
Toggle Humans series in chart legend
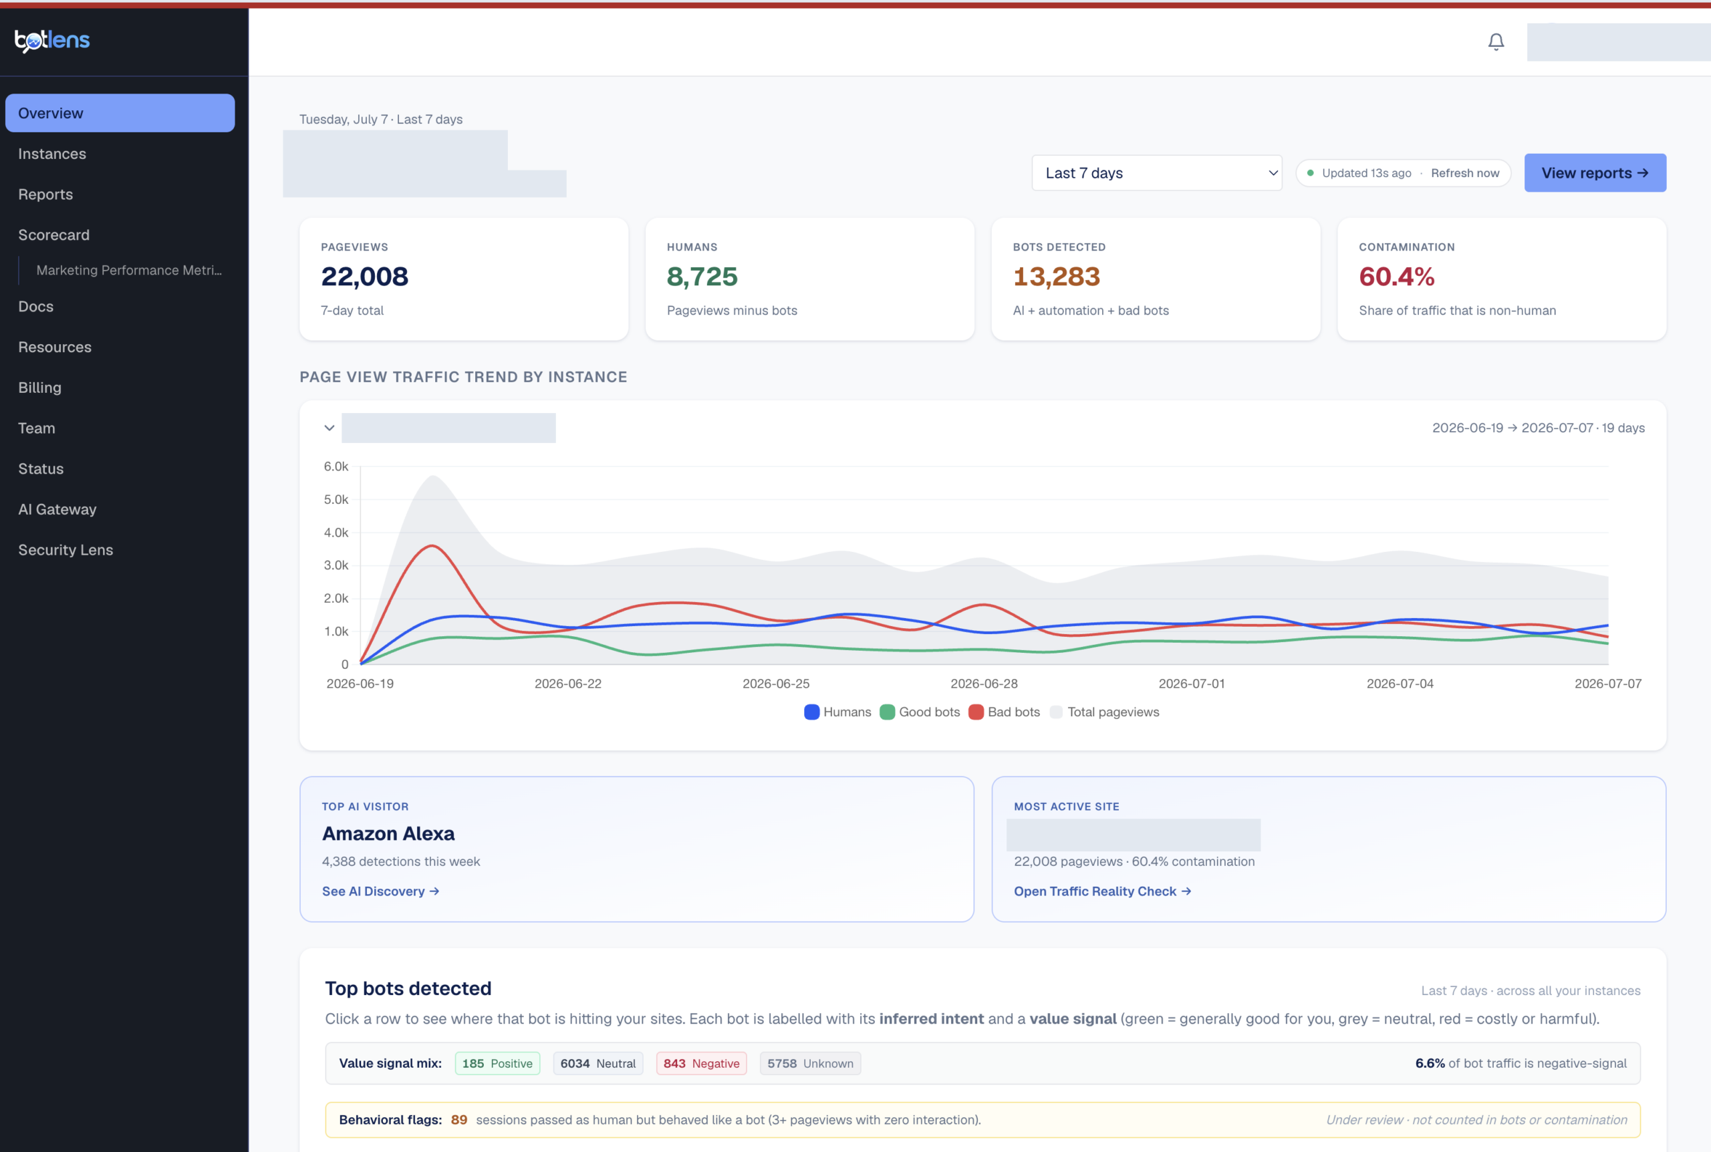[x=837, y=712]
